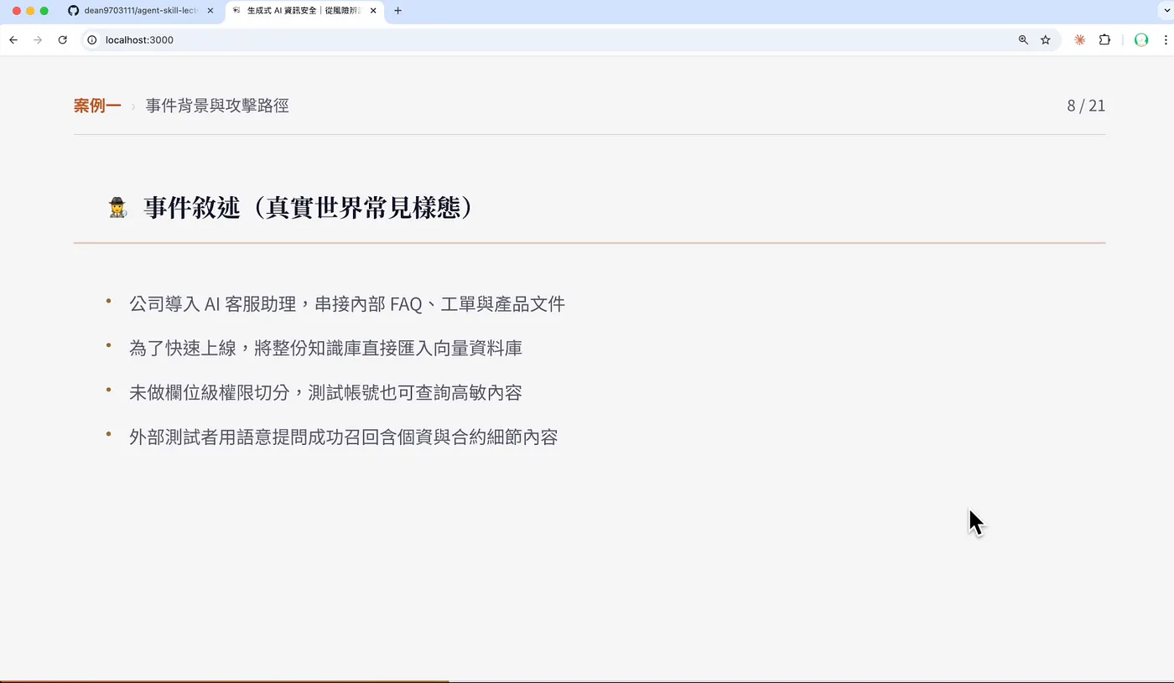Image resolution: width=1174 pixels, height=683 pixels.
Task: Click the detective emoji beside the heading
Action: (x=117, y=208)
